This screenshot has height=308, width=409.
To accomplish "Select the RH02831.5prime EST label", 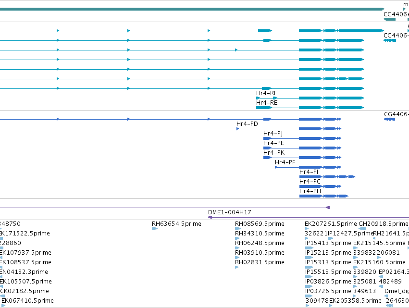I will click(x=260, y=262).
